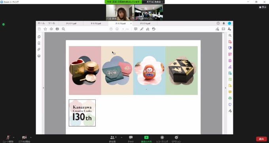Show bookmarks panel
Image resolution: width=269 pixels, height=143 pixels.
[x=39, y=43]
